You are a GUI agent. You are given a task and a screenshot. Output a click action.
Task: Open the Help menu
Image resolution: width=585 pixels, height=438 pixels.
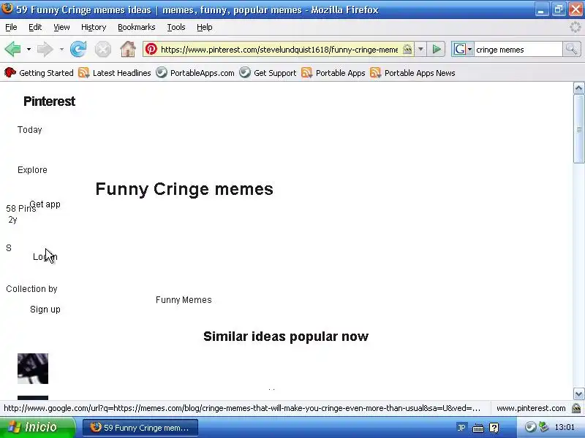205,27
